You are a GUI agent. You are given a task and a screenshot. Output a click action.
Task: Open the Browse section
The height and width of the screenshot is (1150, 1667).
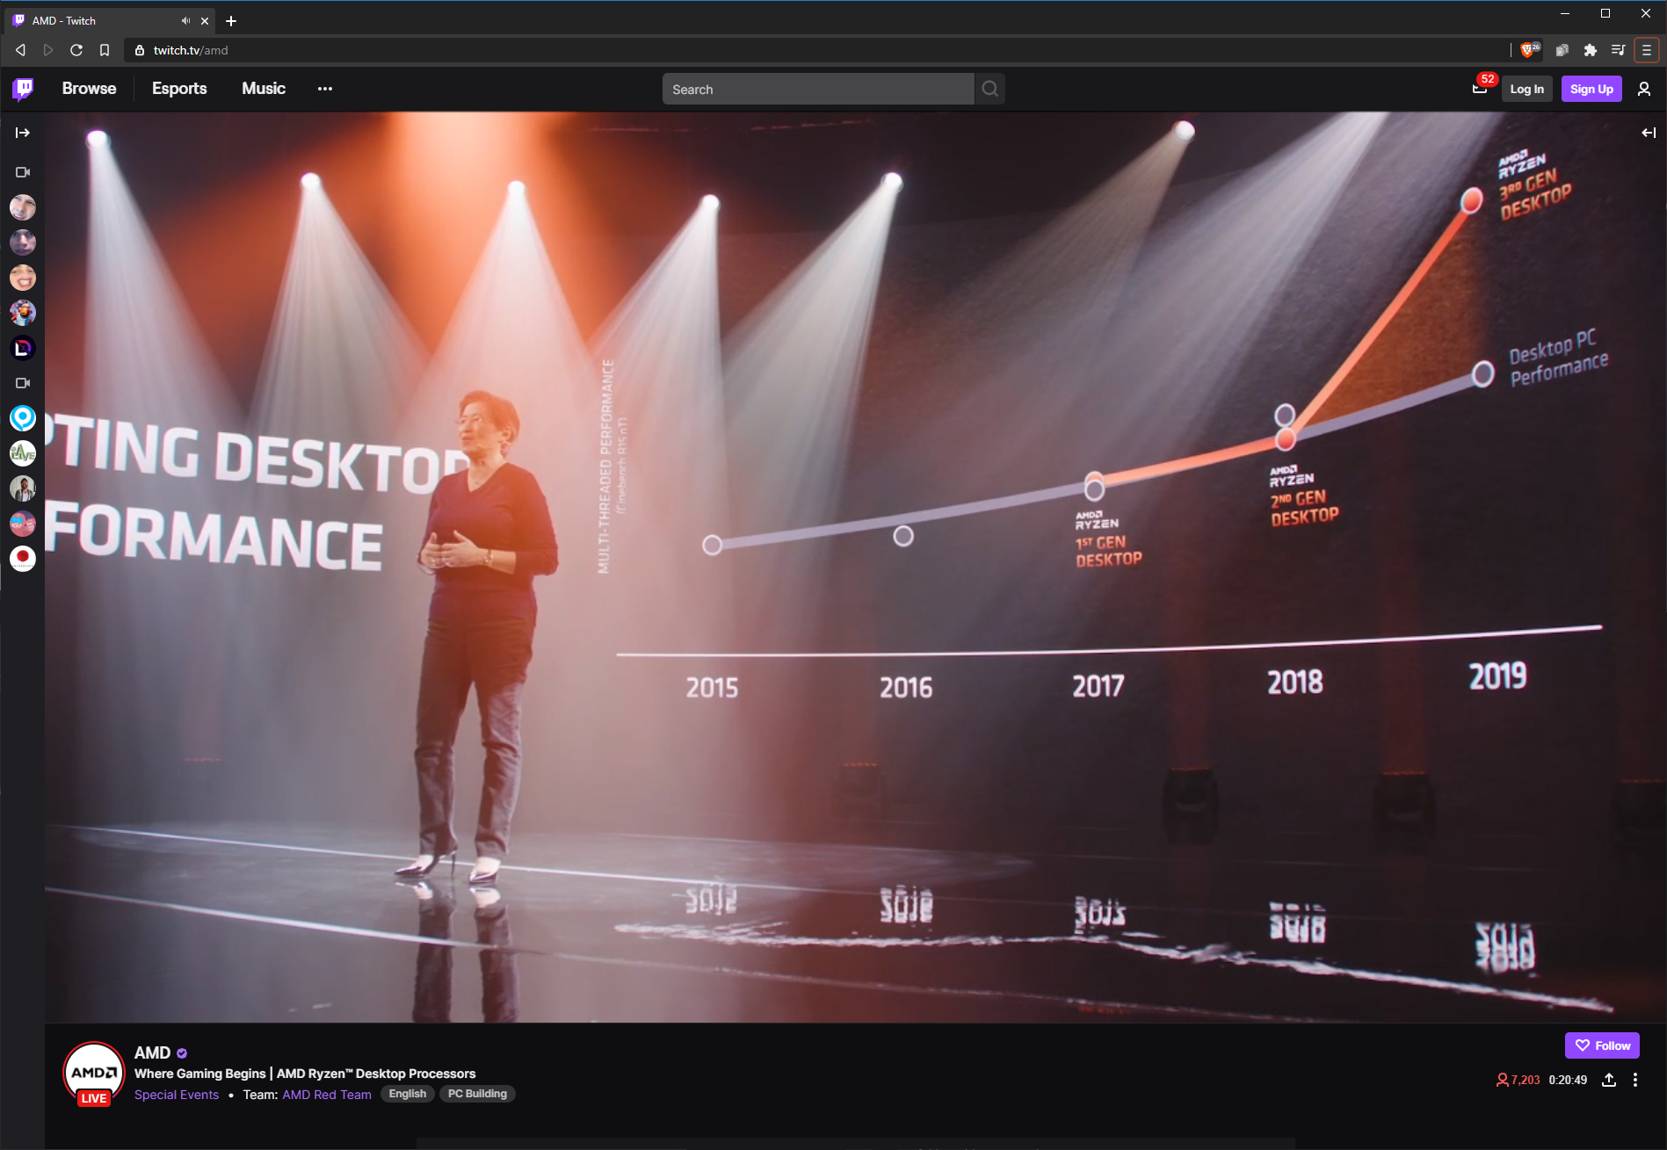[89, 89]
